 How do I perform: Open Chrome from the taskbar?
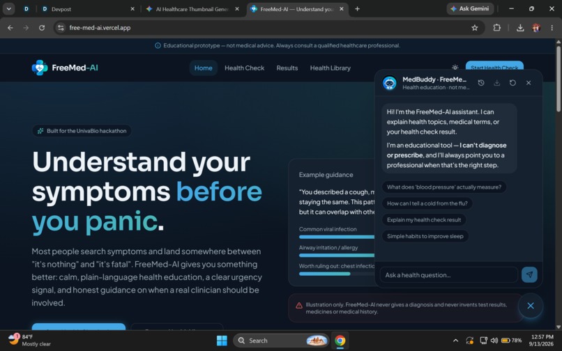[x=340, y=341]
